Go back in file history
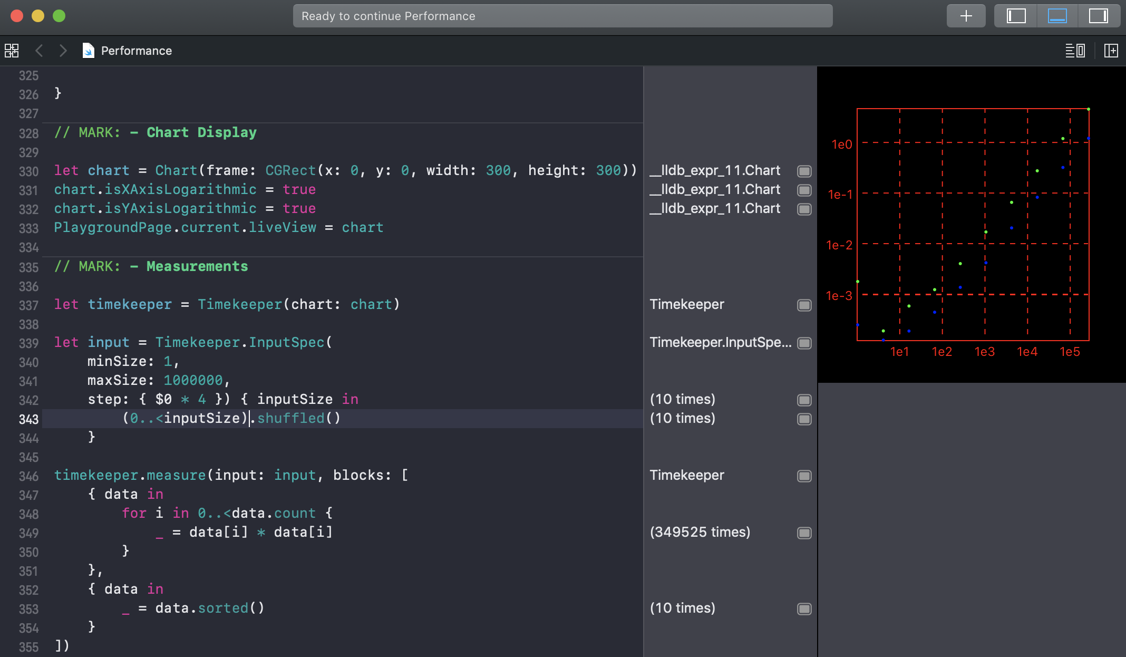 click(x=39, y=51)
